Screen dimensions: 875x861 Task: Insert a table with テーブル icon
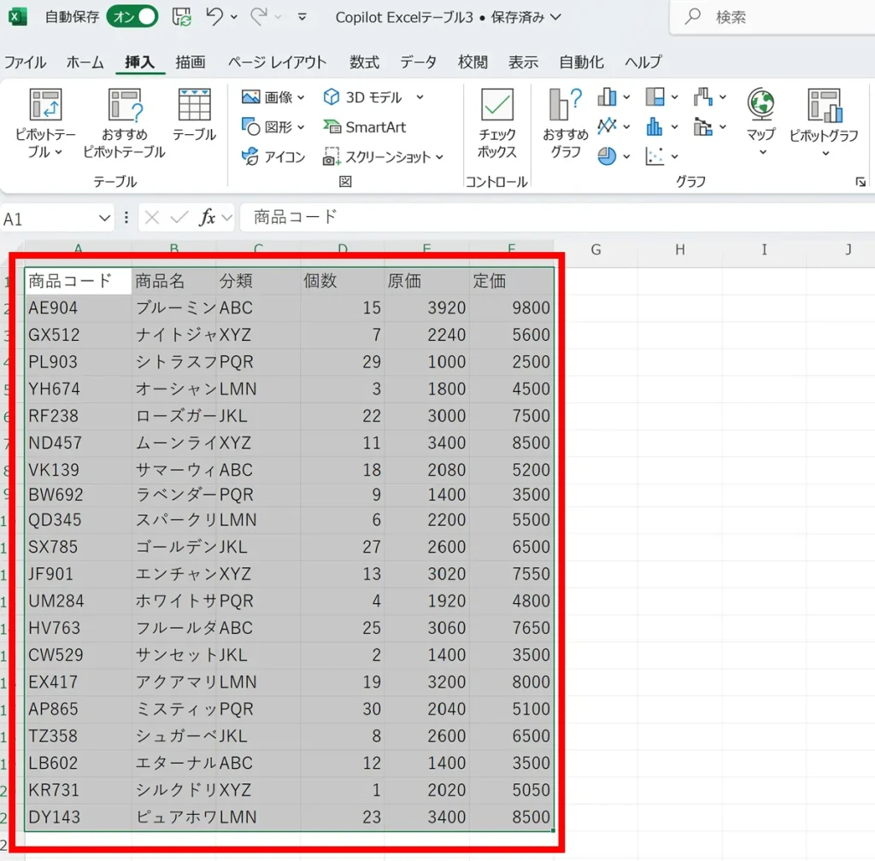click(x=194, y=105)
